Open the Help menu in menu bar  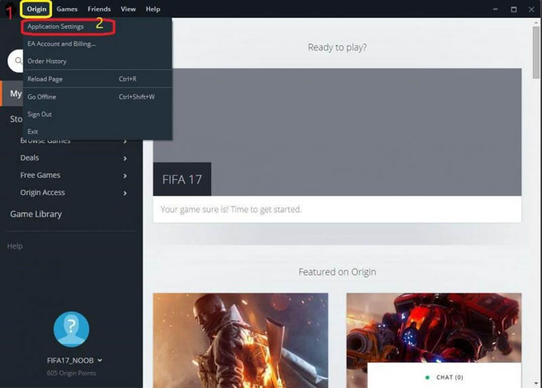[x=153, y=9]
